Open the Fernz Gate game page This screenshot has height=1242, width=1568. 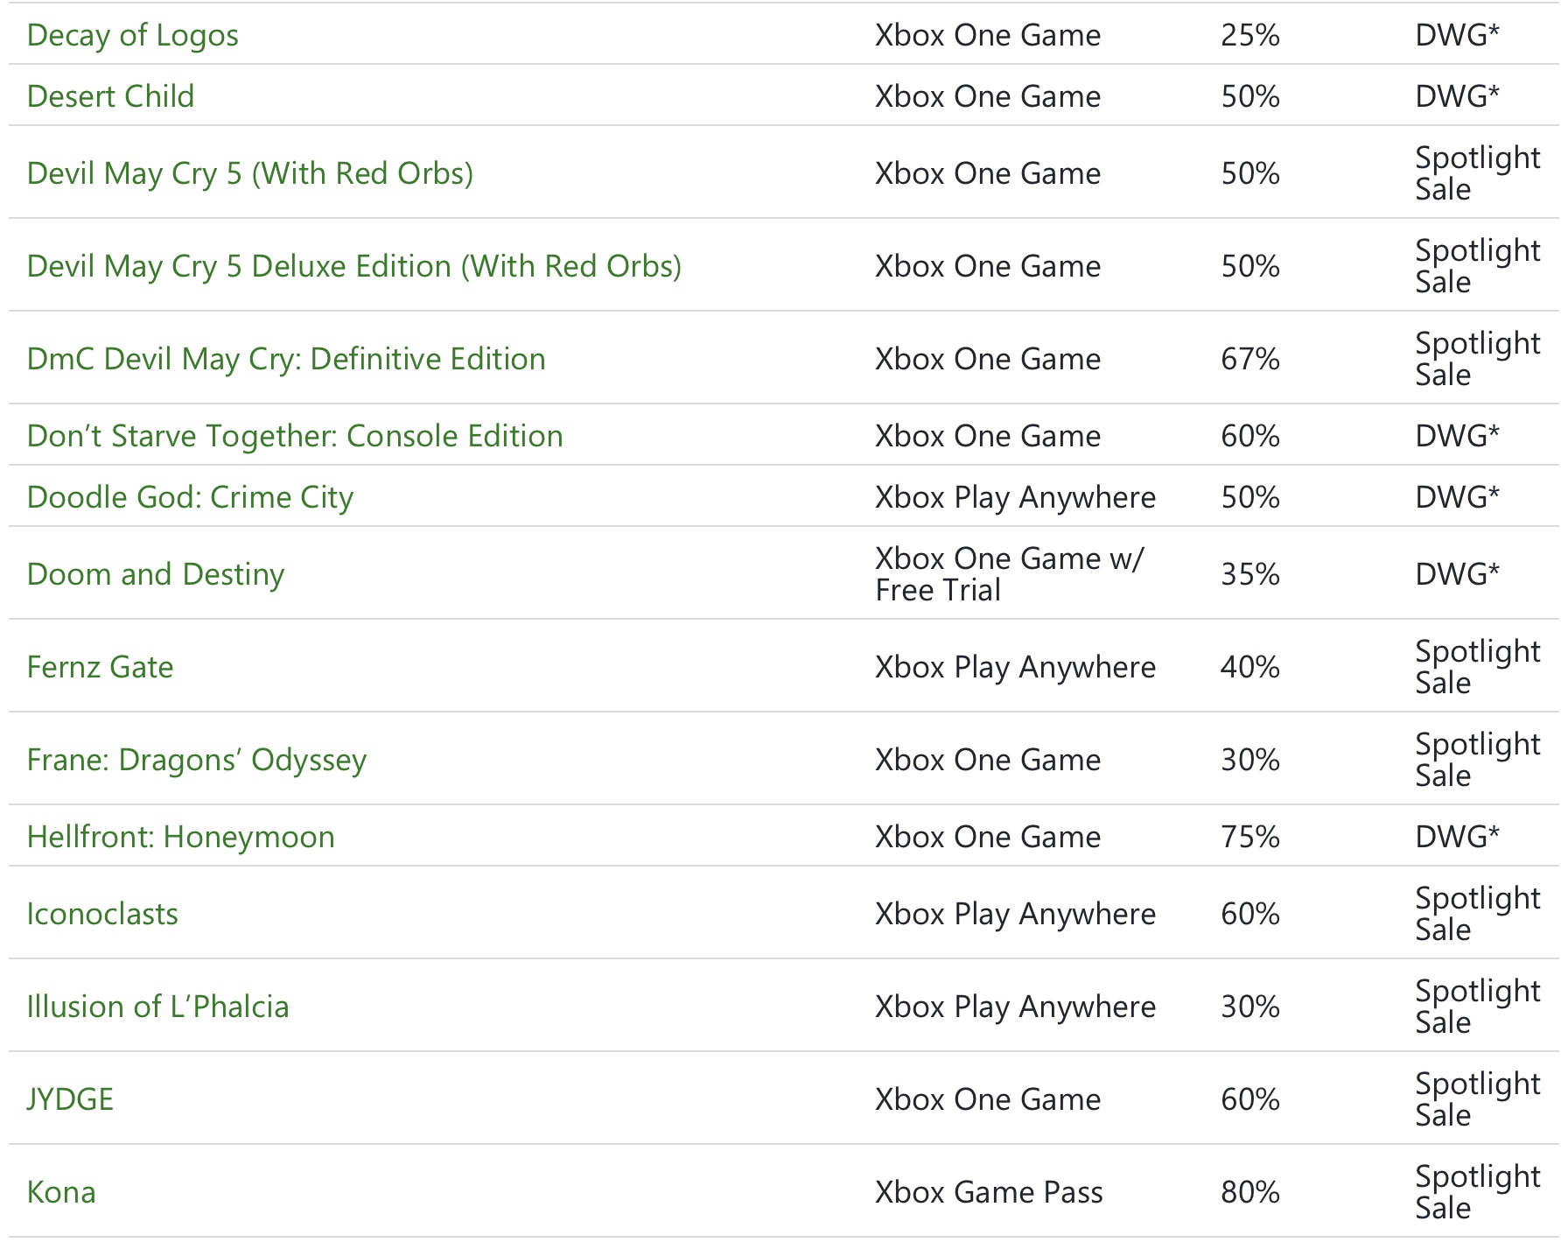coord(100,667)
